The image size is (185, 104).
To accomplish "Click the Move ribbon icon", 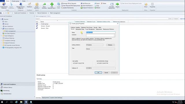I will click(146, 5).
